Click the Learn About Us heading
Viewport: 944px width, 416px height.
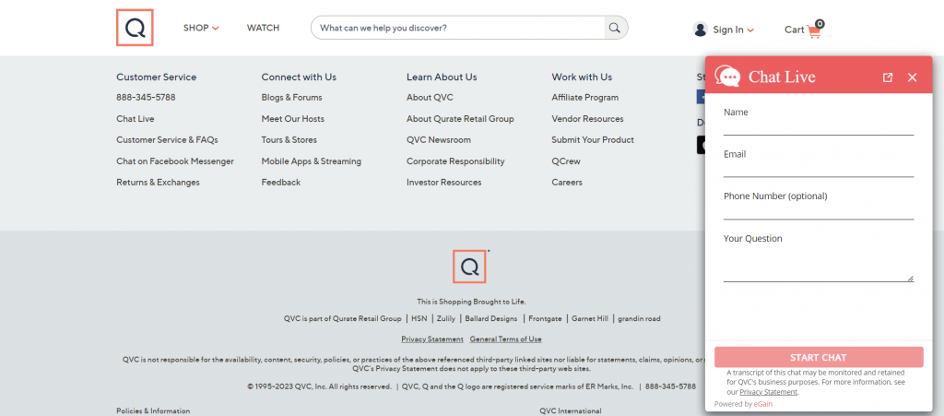coord(442,77)
